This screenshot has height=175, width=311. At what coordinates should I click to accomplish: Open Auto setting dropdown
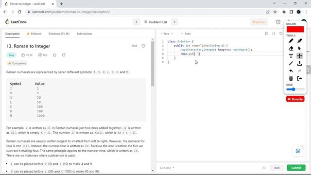point(186,34)
